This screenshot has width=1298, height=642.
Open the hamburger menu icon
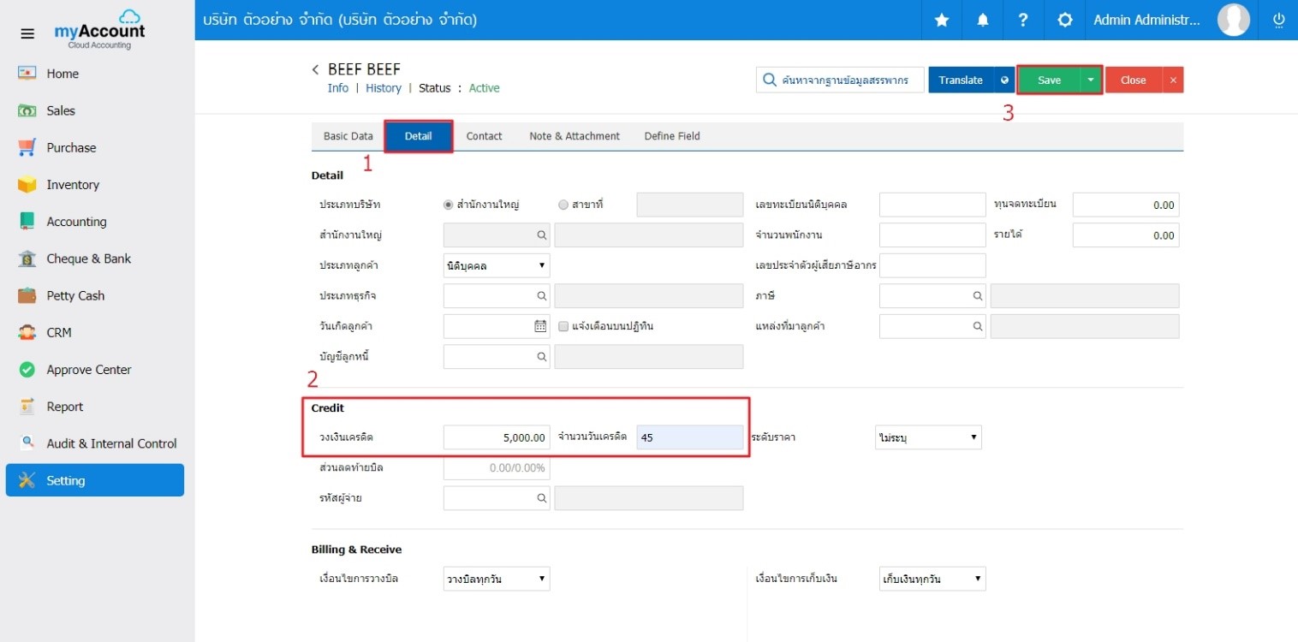(x=27, y=34)
